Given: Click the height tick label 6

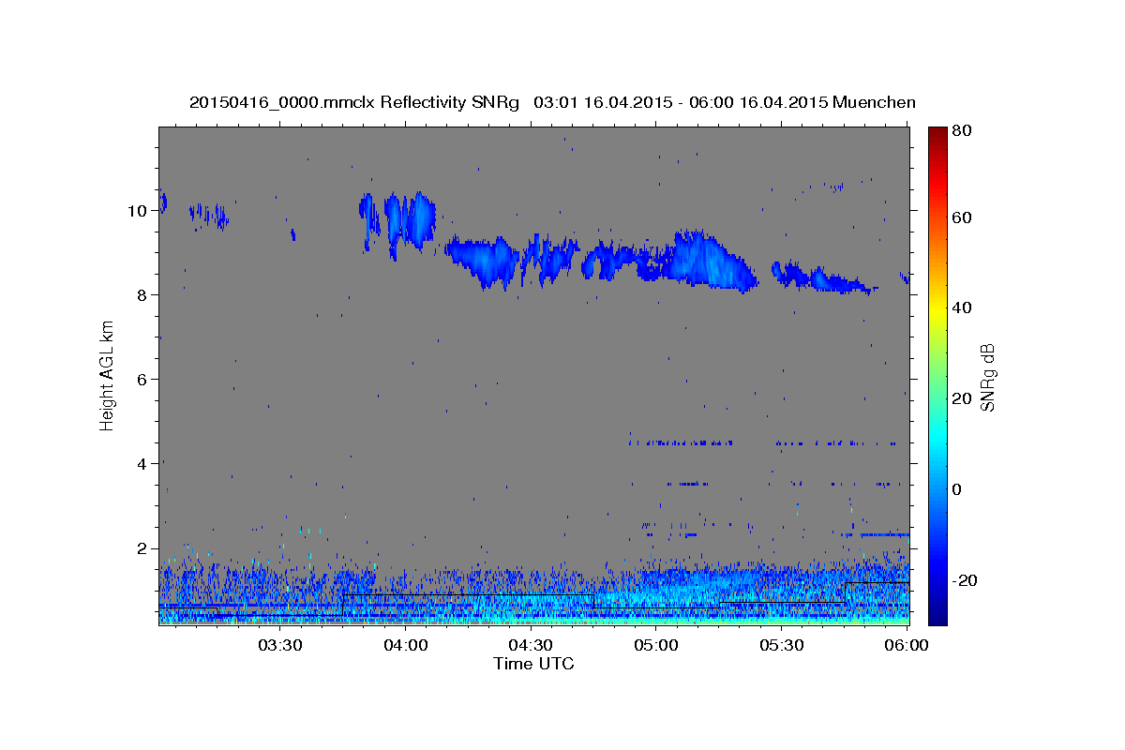Looking at the screenshot, I should click(141, 380).
